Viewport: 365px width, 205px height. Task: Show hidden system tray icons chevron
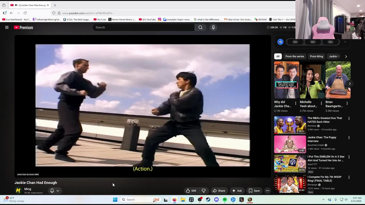[x=323, y=200]
